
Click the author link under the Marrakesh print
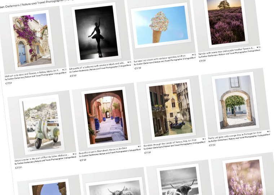110,153
